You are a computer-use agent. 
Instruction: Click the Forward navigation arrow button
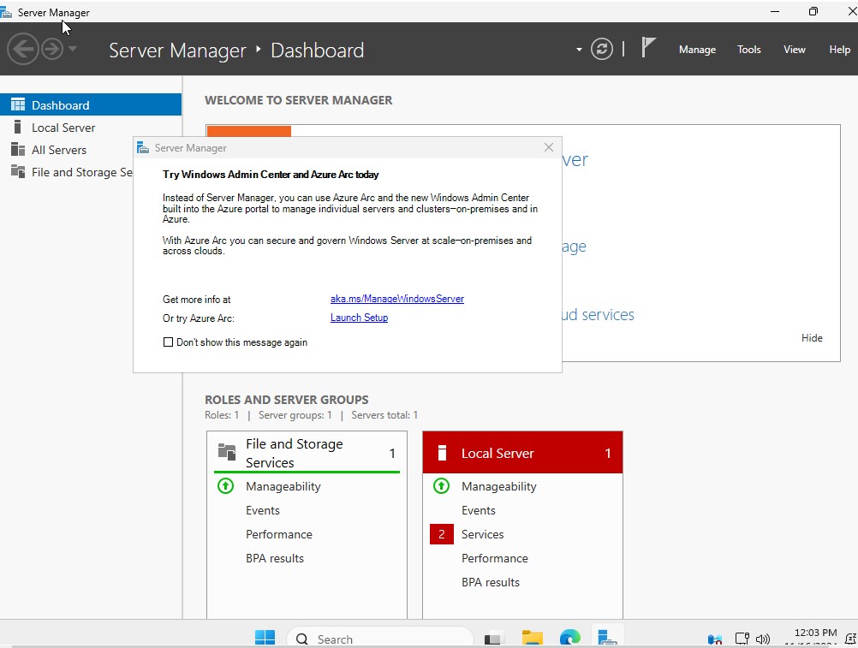coord(52,50)
